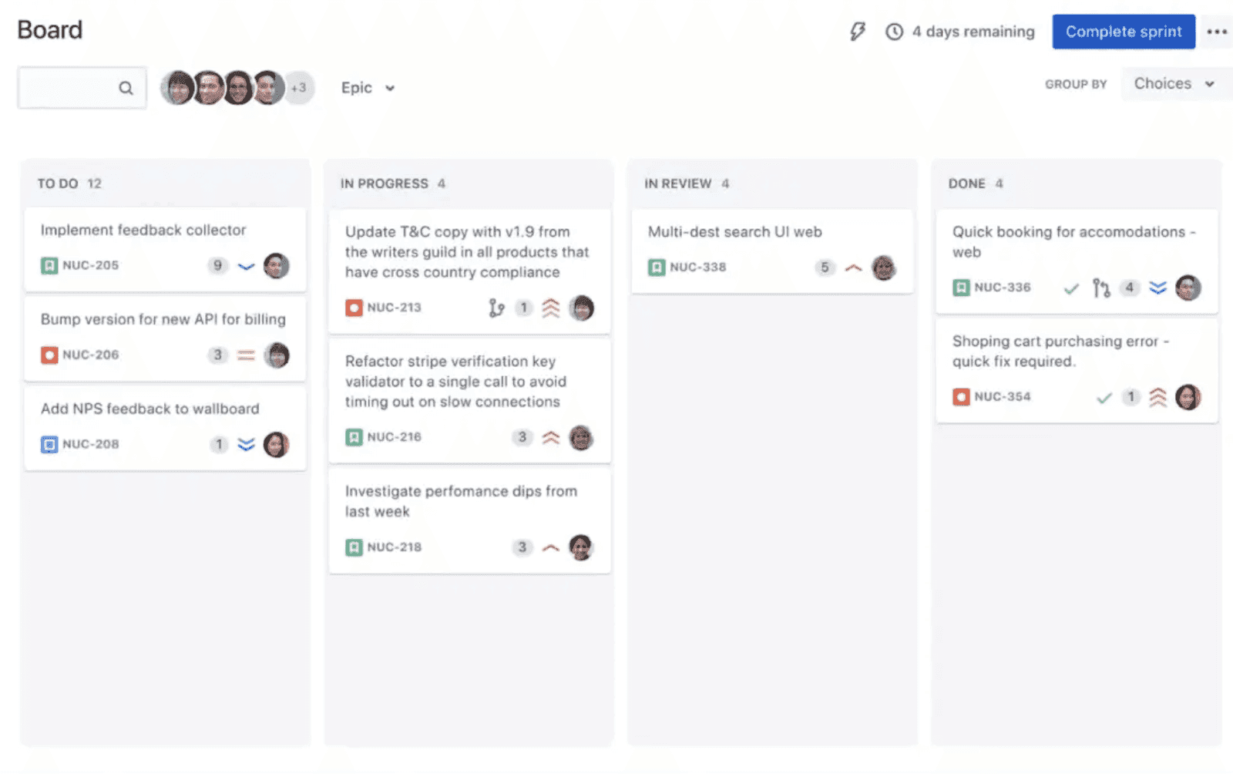This screenshot has width=1233, height=774.
Task: Click the green story icon on NUC-205
Action: click(x=49, y=265)
